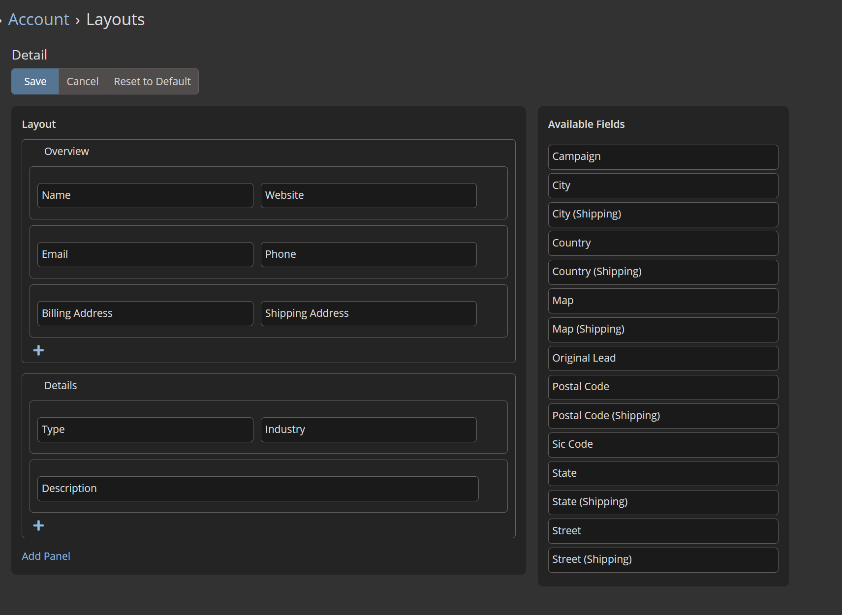The image size is (842, 615).
Task: Pick Campaign from Available Fields
Action: (x=663, y=157)
